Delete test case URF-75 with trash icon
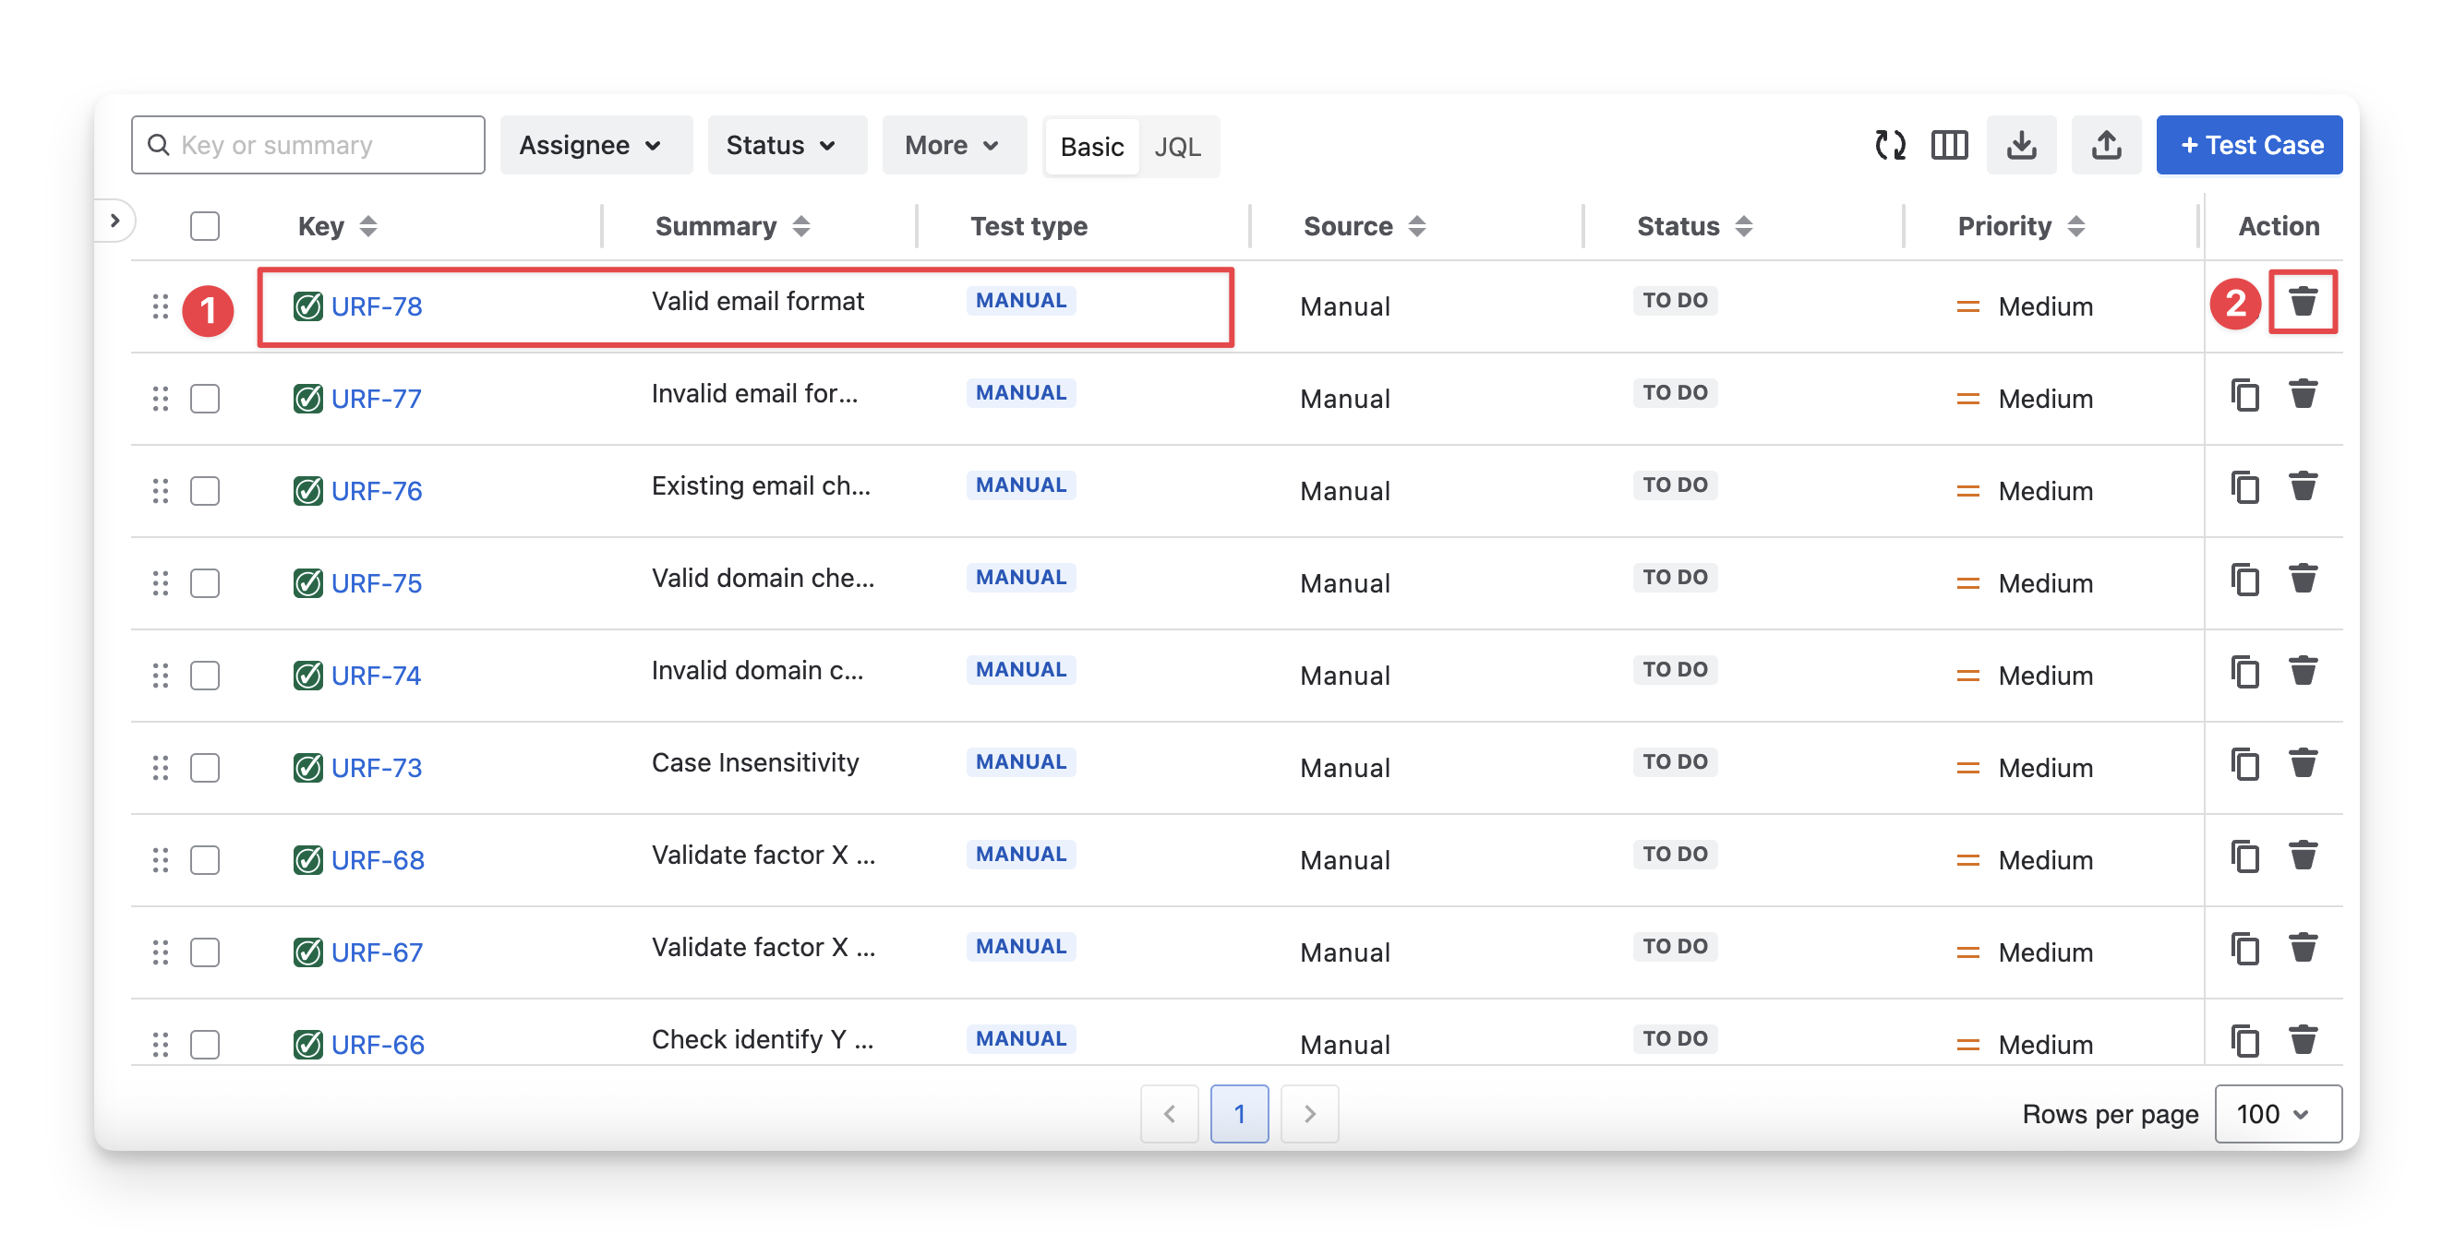The height and width of the screenshot is (1245, 2454). pyautogui.click(x=2303, y=580)
